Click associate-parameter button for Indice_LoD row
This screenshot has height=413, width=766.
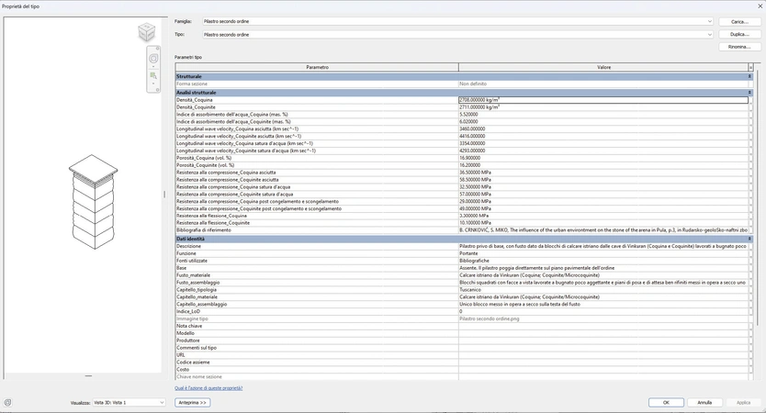point(750,311)
